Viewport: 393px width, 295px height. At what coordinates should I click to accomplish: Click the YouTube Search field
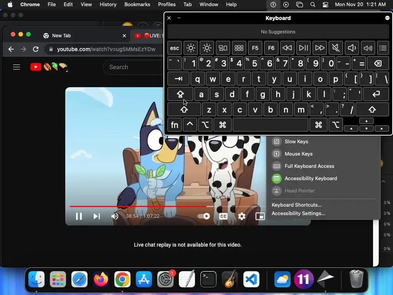pyautogui.click(x=133, y=67)
